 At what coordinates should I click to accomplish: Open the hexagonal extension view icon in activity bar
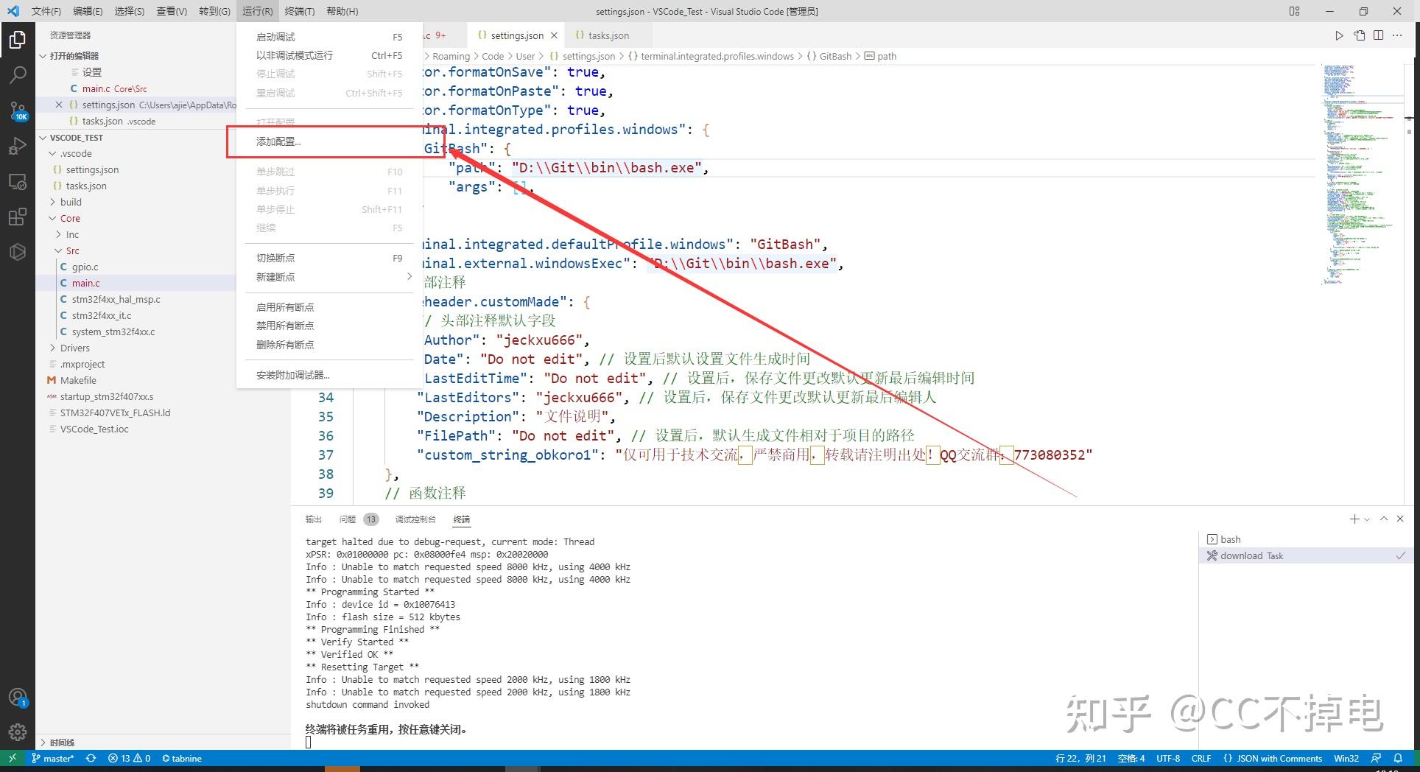[x=18, y=252]
